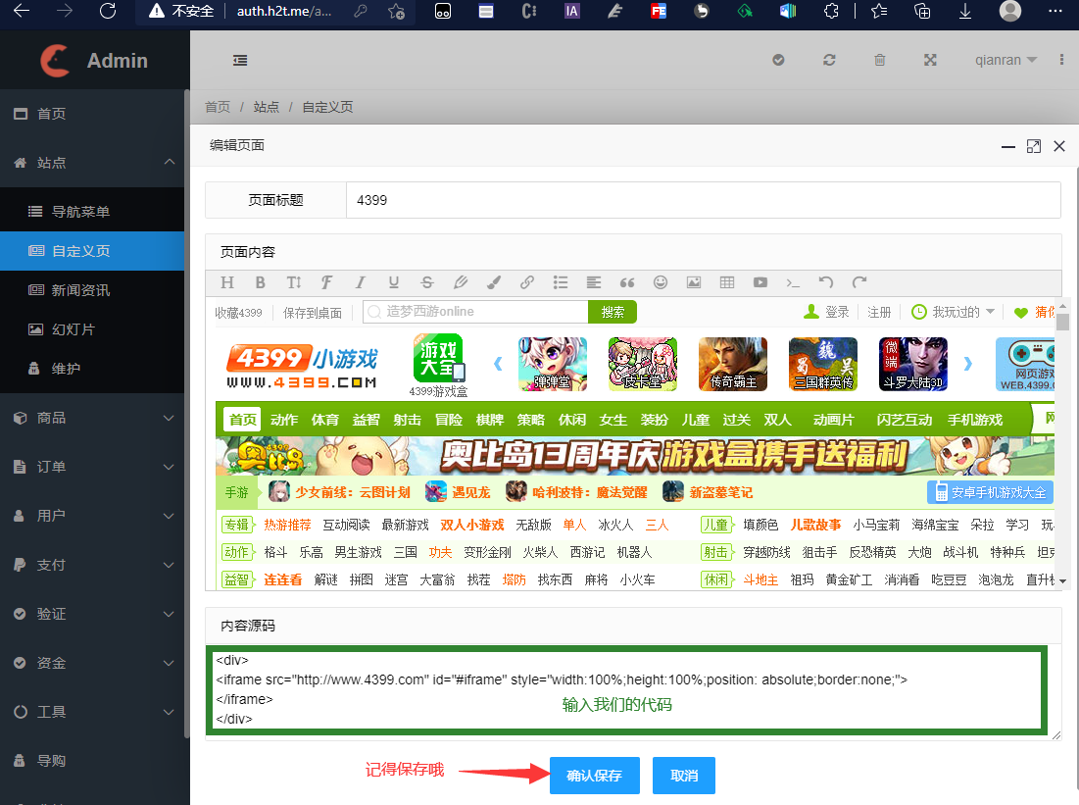Insert code with the terminal icon
Image resolution: width=1079 pixels, height=805 pixels.
(793, 282)
